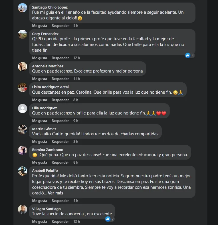Screen dimensions: 218x225
Task: Open Elsita Rodriguez Areal's name link
Action: 50,87
